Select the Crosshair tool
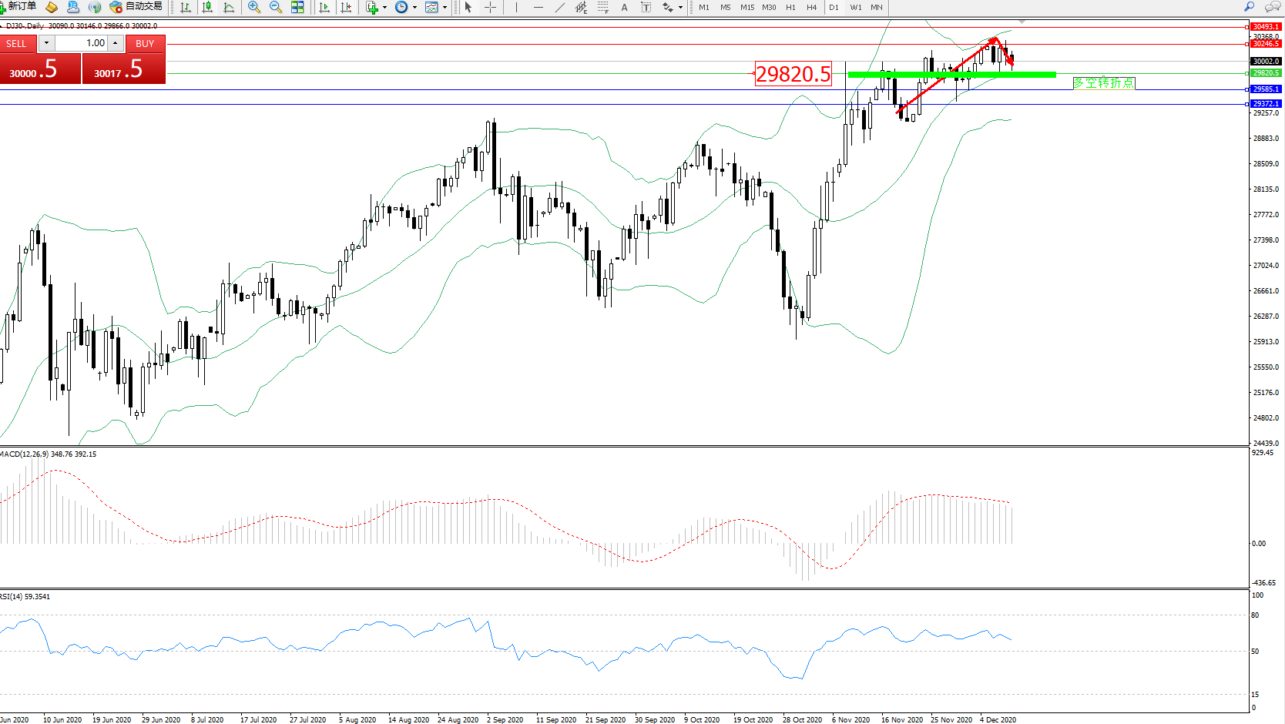The image size is (1285, 724). click(x=490, y=8)
